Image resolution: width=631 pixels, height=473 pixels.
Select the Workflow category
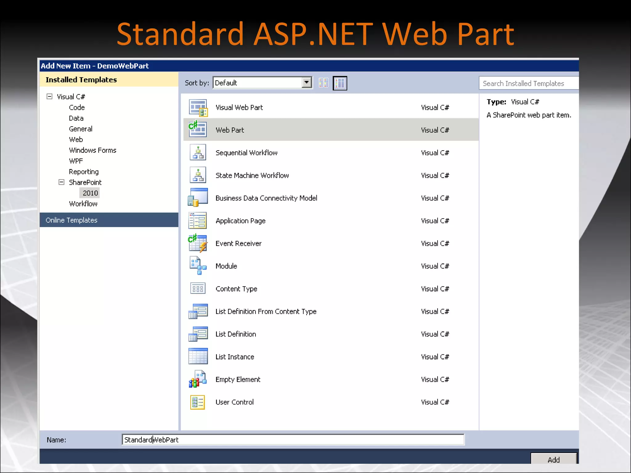point(83,204)
